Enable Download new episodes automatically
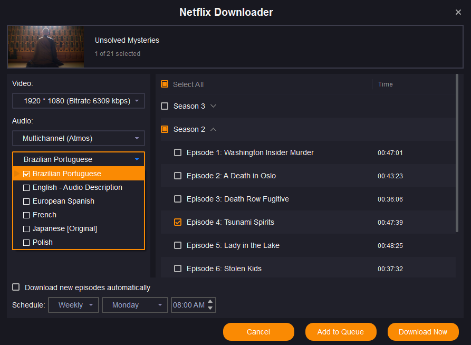This screenshot has height=345, width=471. pyautogui.click(x=16, y=287)
